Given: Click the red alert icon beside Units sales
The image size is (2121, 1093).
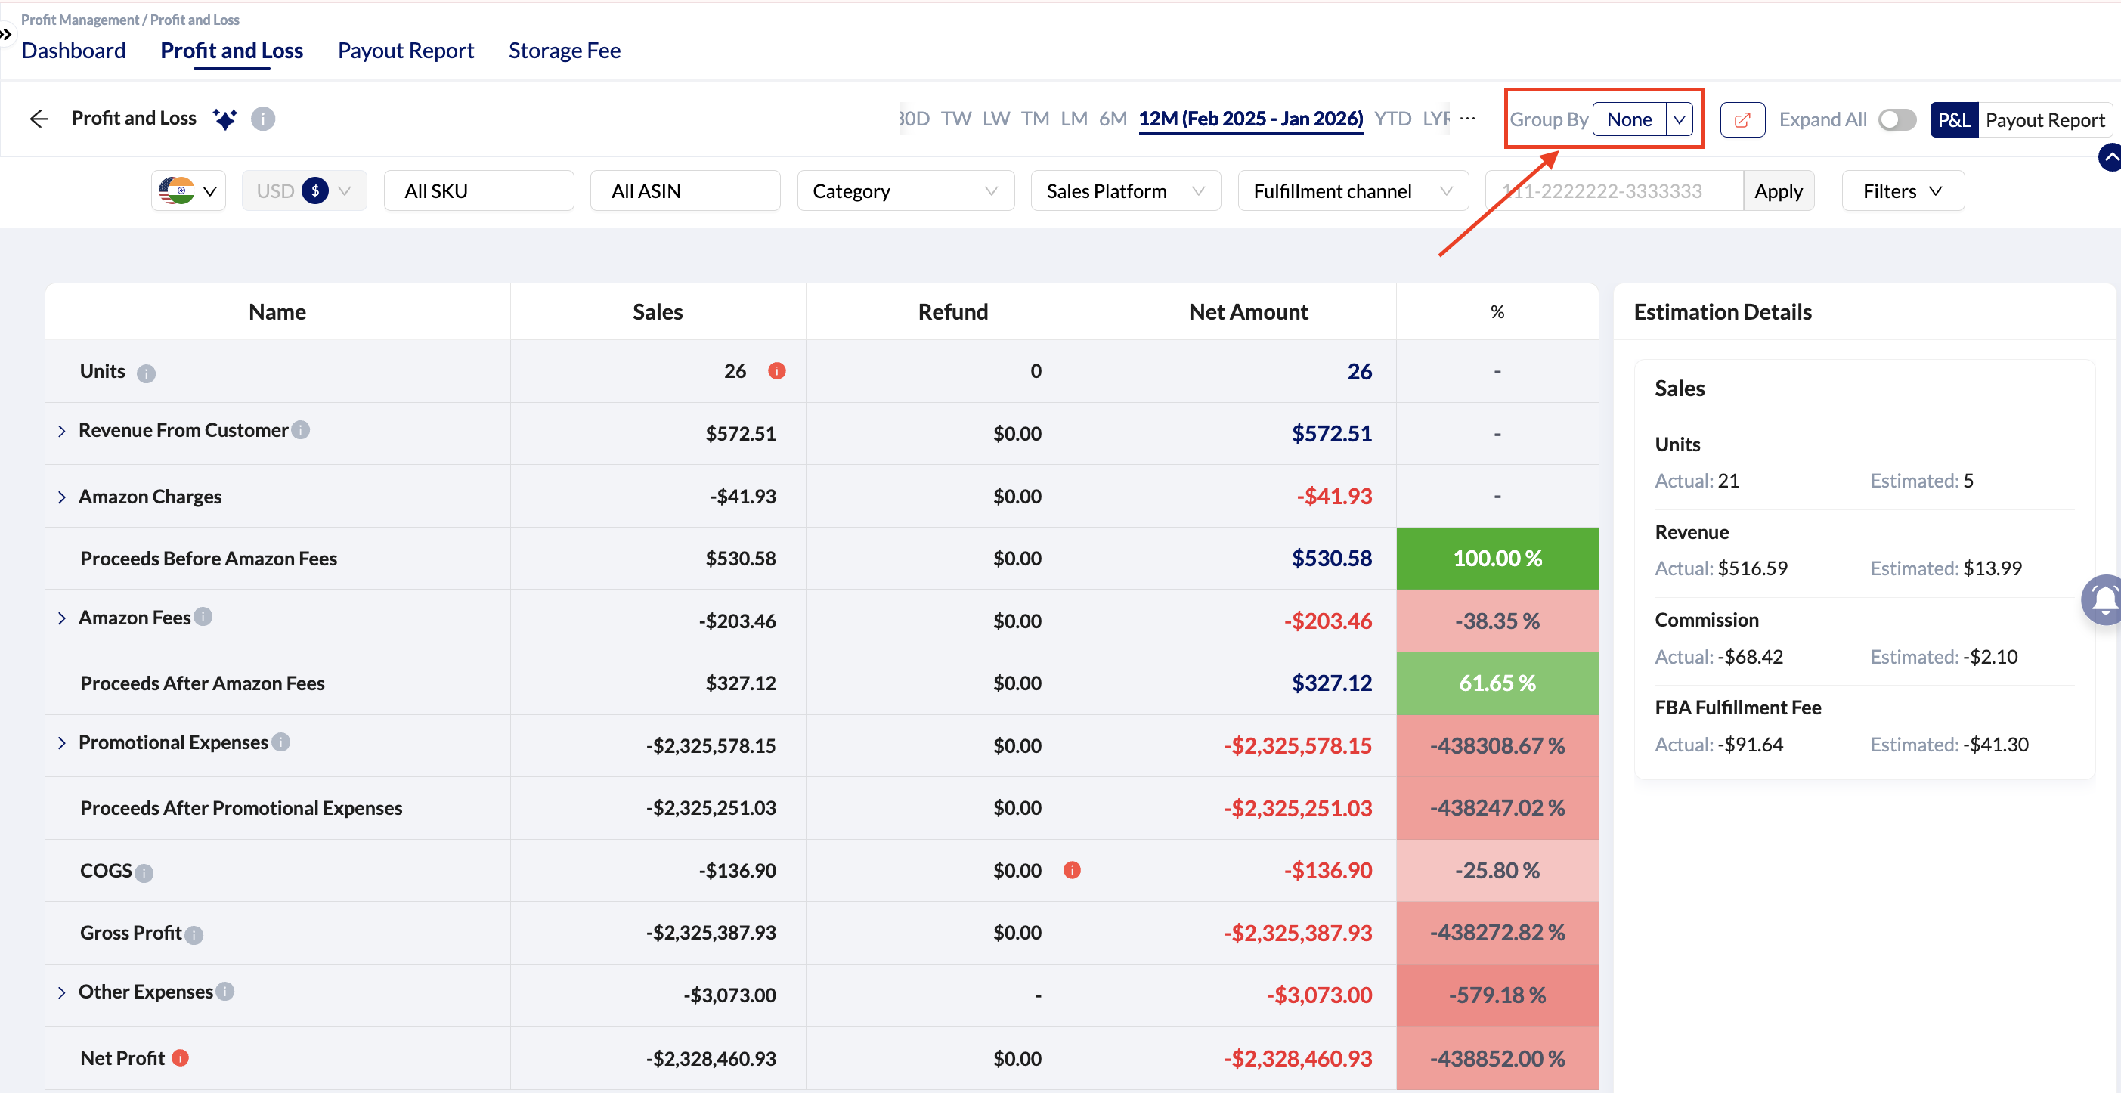Looking at the screenshot, I should click(776, 370).
